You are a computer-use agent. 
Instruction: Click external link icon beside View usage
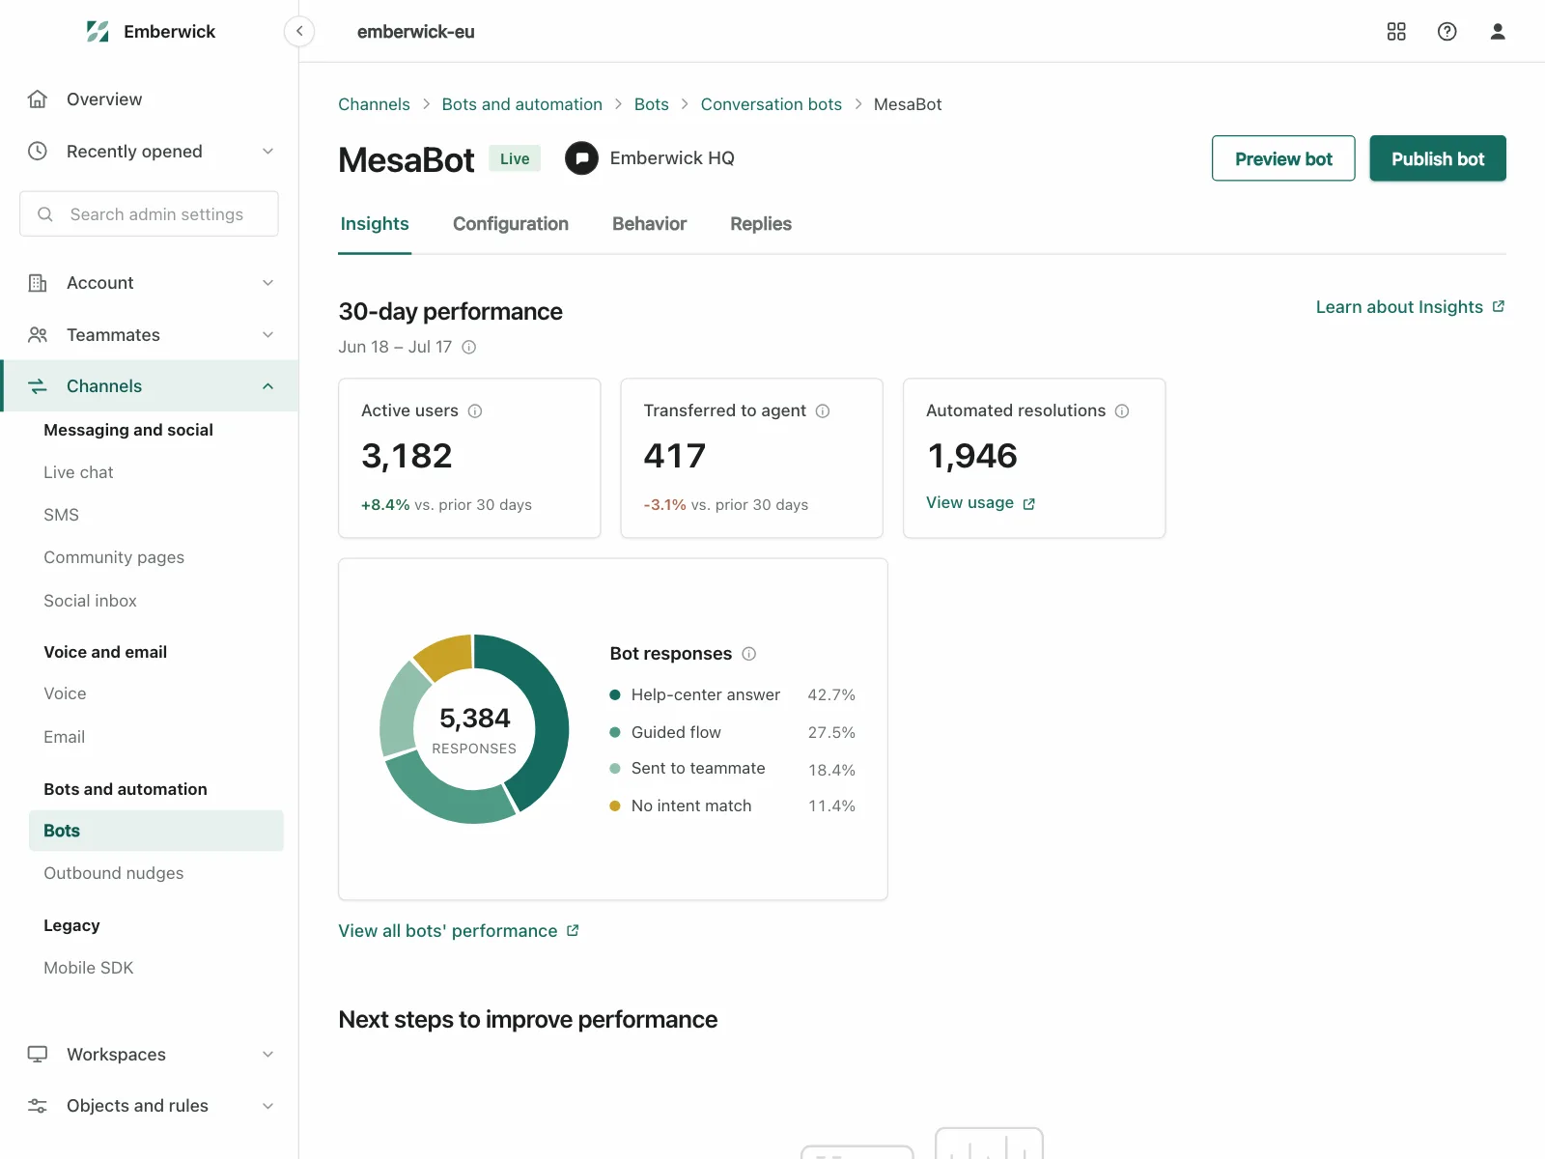[x=1029, y=504]
